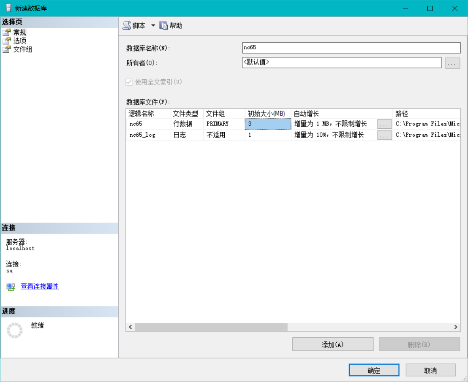Open autogrowth settings for nc65 row
The width and height of the screenshot is (468, 382).
[x=384, y=124]
